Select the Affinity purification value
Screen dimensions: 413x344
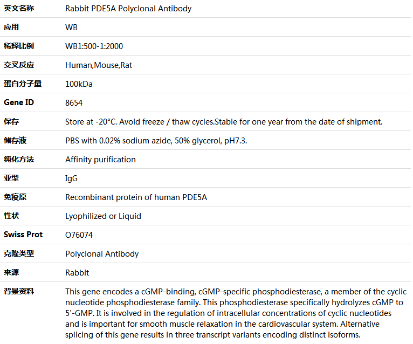click(100, 160)
